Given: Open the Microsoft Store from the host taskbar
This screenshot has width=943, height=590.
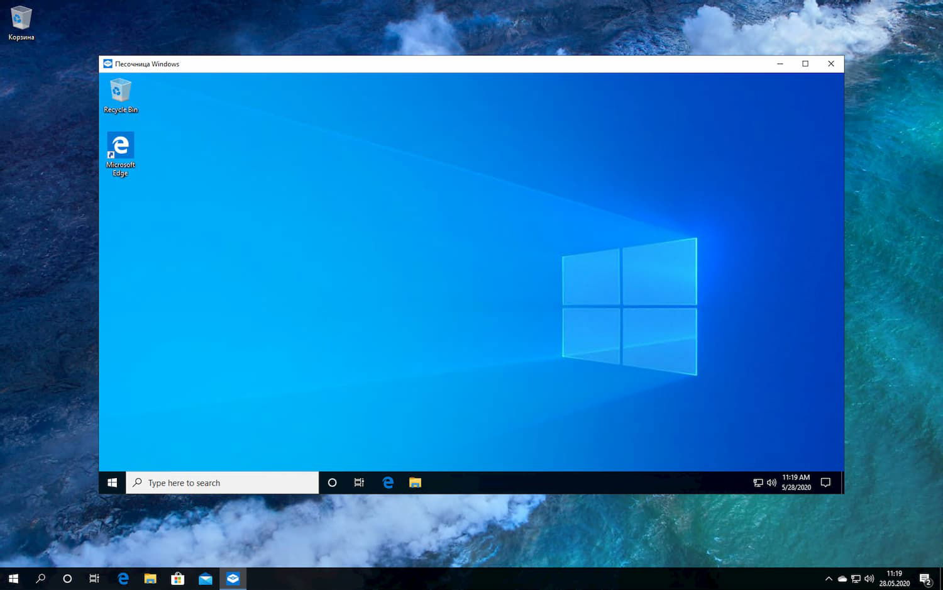Looking at the screenshot, I should (178, 578).
